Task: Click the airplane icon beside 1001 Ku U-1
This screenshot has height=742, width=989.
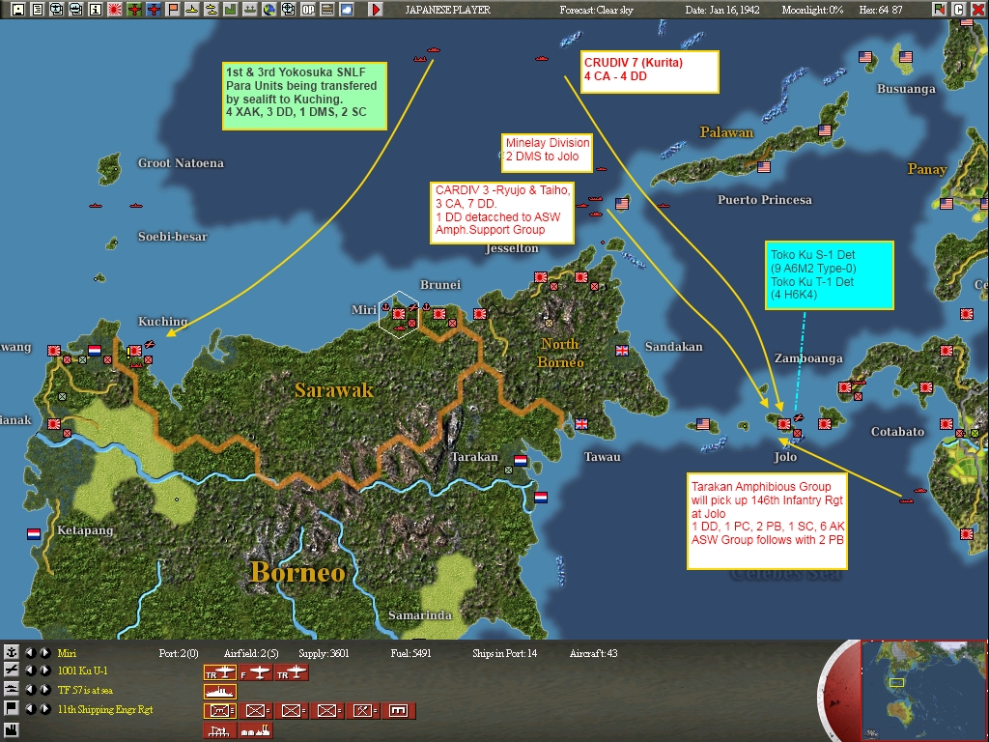Action: click(12, 671)
